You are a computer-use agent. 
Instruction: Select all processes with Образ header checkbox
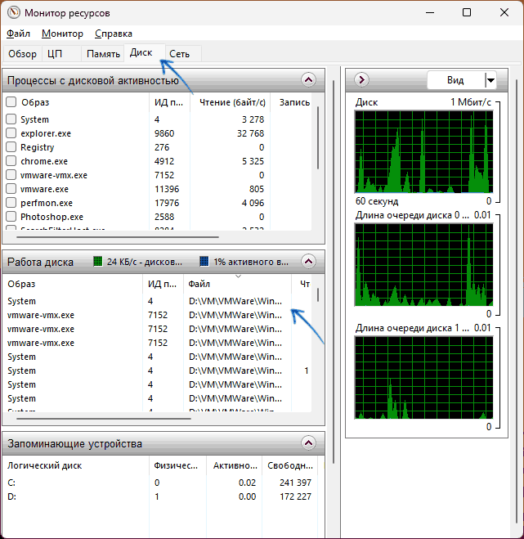point(11,102)
